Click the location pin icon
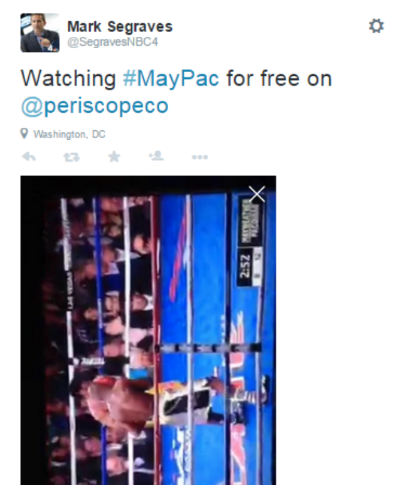The width and height of the screenshot is (394, 485). point(24,133)
